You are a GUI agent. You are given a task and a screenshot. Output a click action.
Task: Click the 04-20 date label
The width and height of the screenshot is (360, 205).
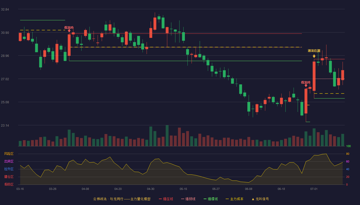tap(118, 189)
